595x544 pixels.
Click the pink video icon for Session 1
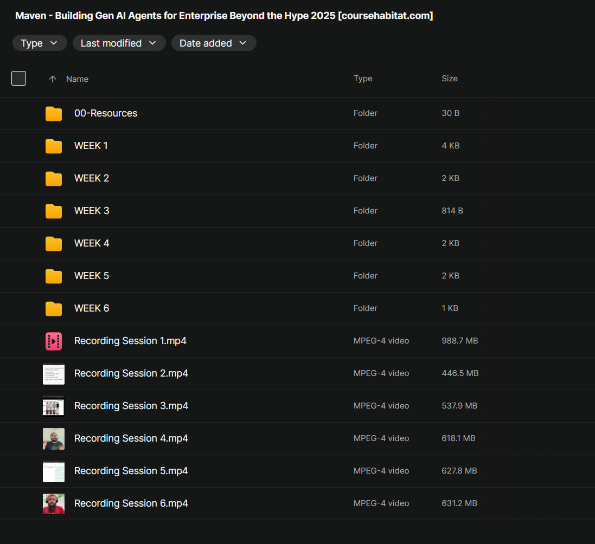(x=54, y=341)
